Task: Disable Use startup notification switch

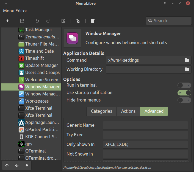Action: 184,93
